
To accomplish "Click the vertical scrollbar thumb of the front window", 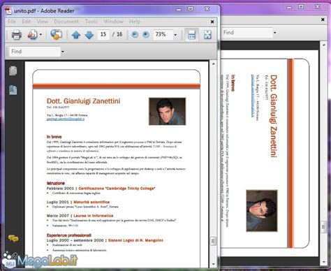I will pos(213,241).
